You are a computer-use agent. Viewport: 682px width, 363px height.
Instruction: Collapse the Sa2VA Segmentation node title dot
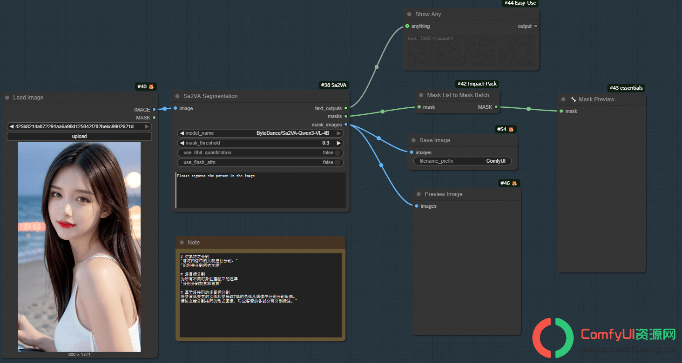pos(177,96)
